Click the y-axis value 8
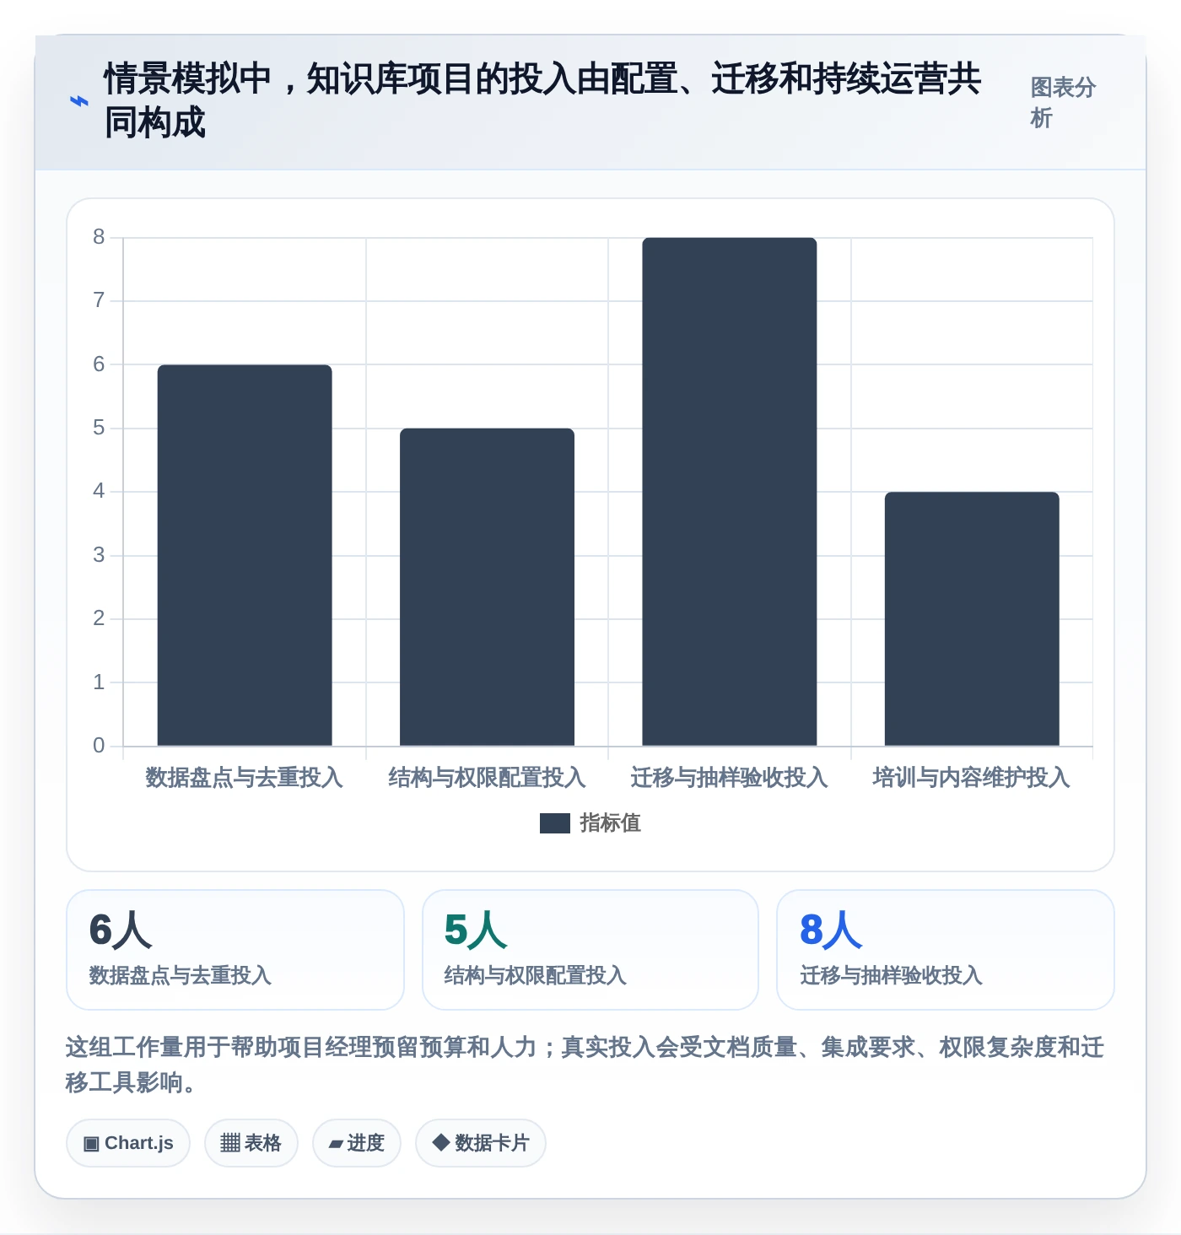The width and height of the screenshot is (1181, 1235). 99,237
